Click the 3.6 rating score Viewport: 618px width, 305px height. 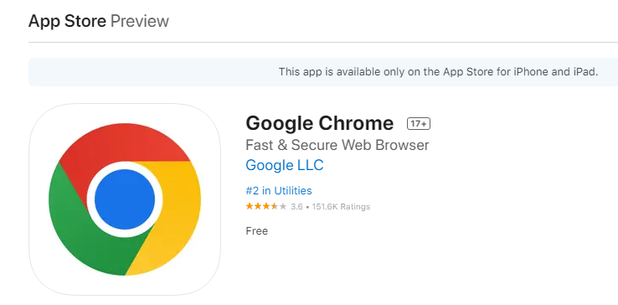[296, 206]
